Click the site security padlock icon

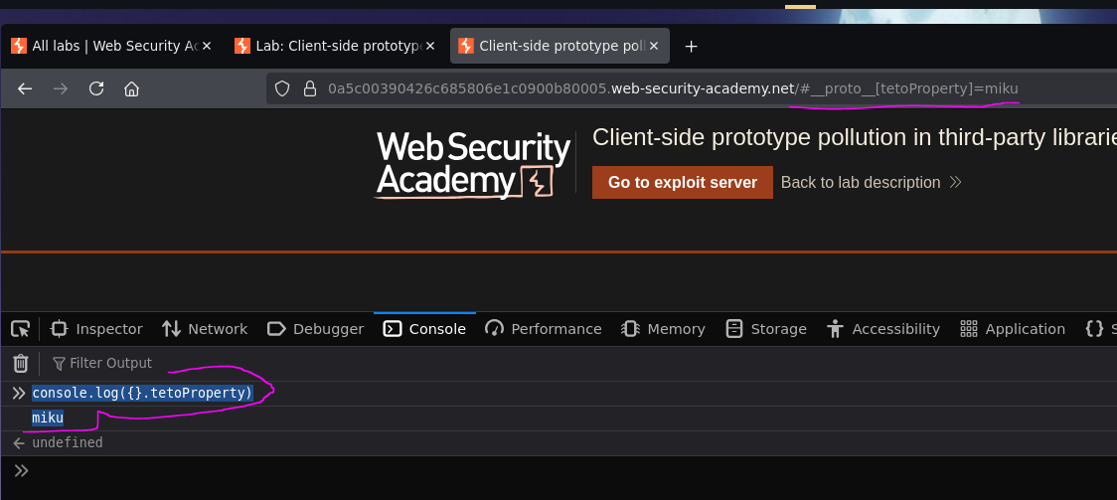pyautogui.click(x=309, y=89)
